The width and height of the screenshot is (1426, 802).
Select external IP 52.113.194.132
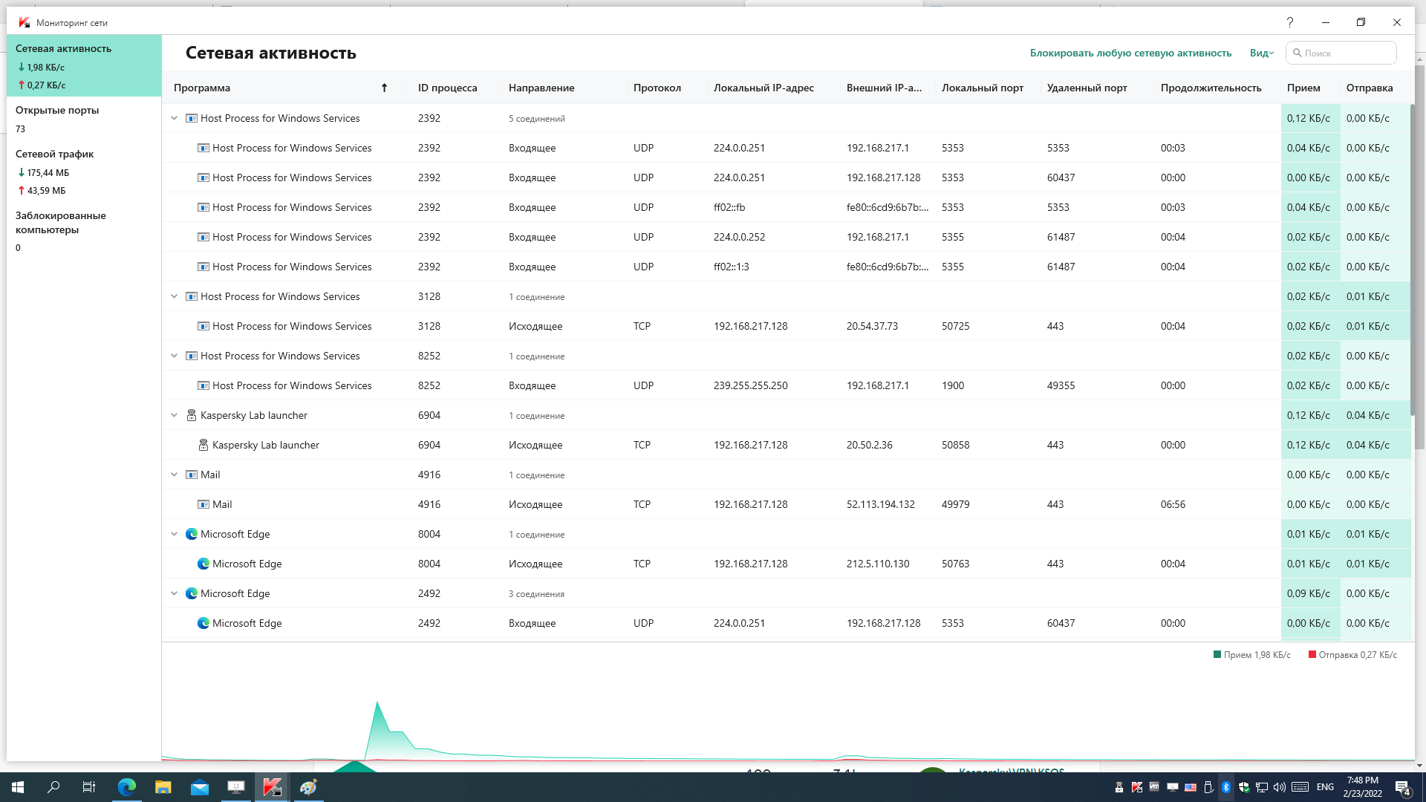click(880, 504)
